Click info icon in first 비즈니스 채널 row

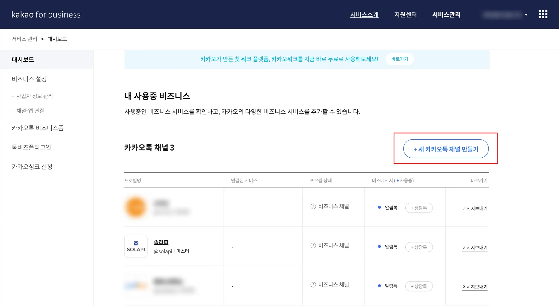(313, 206)
